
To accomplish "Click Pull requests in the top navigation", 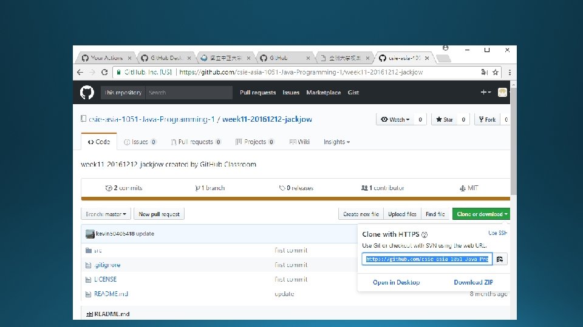I will 257,93.
